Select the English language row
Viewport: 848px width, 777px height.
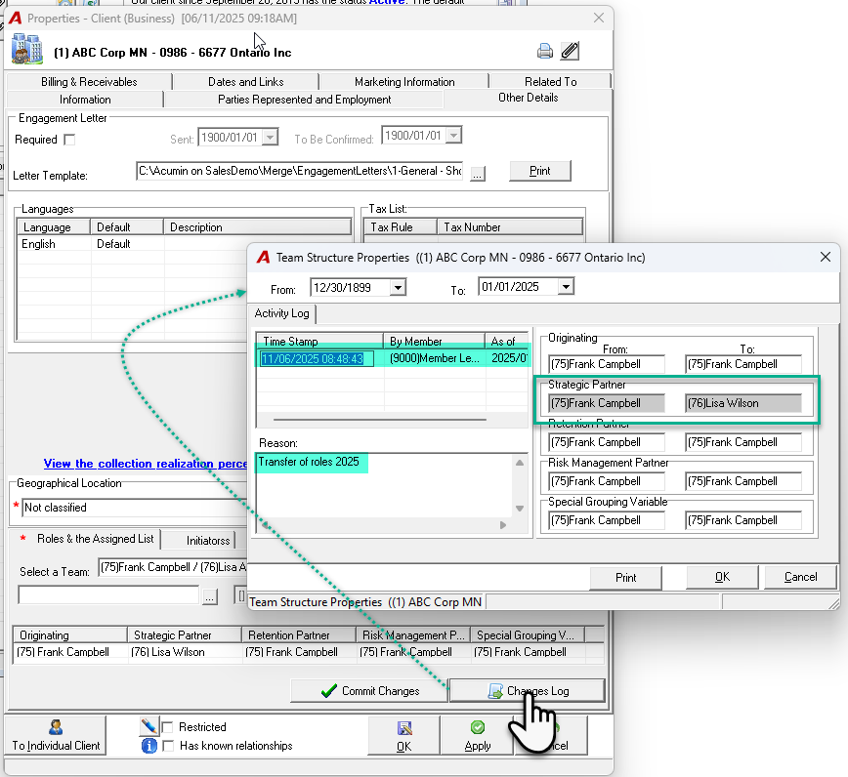(184, 244)
